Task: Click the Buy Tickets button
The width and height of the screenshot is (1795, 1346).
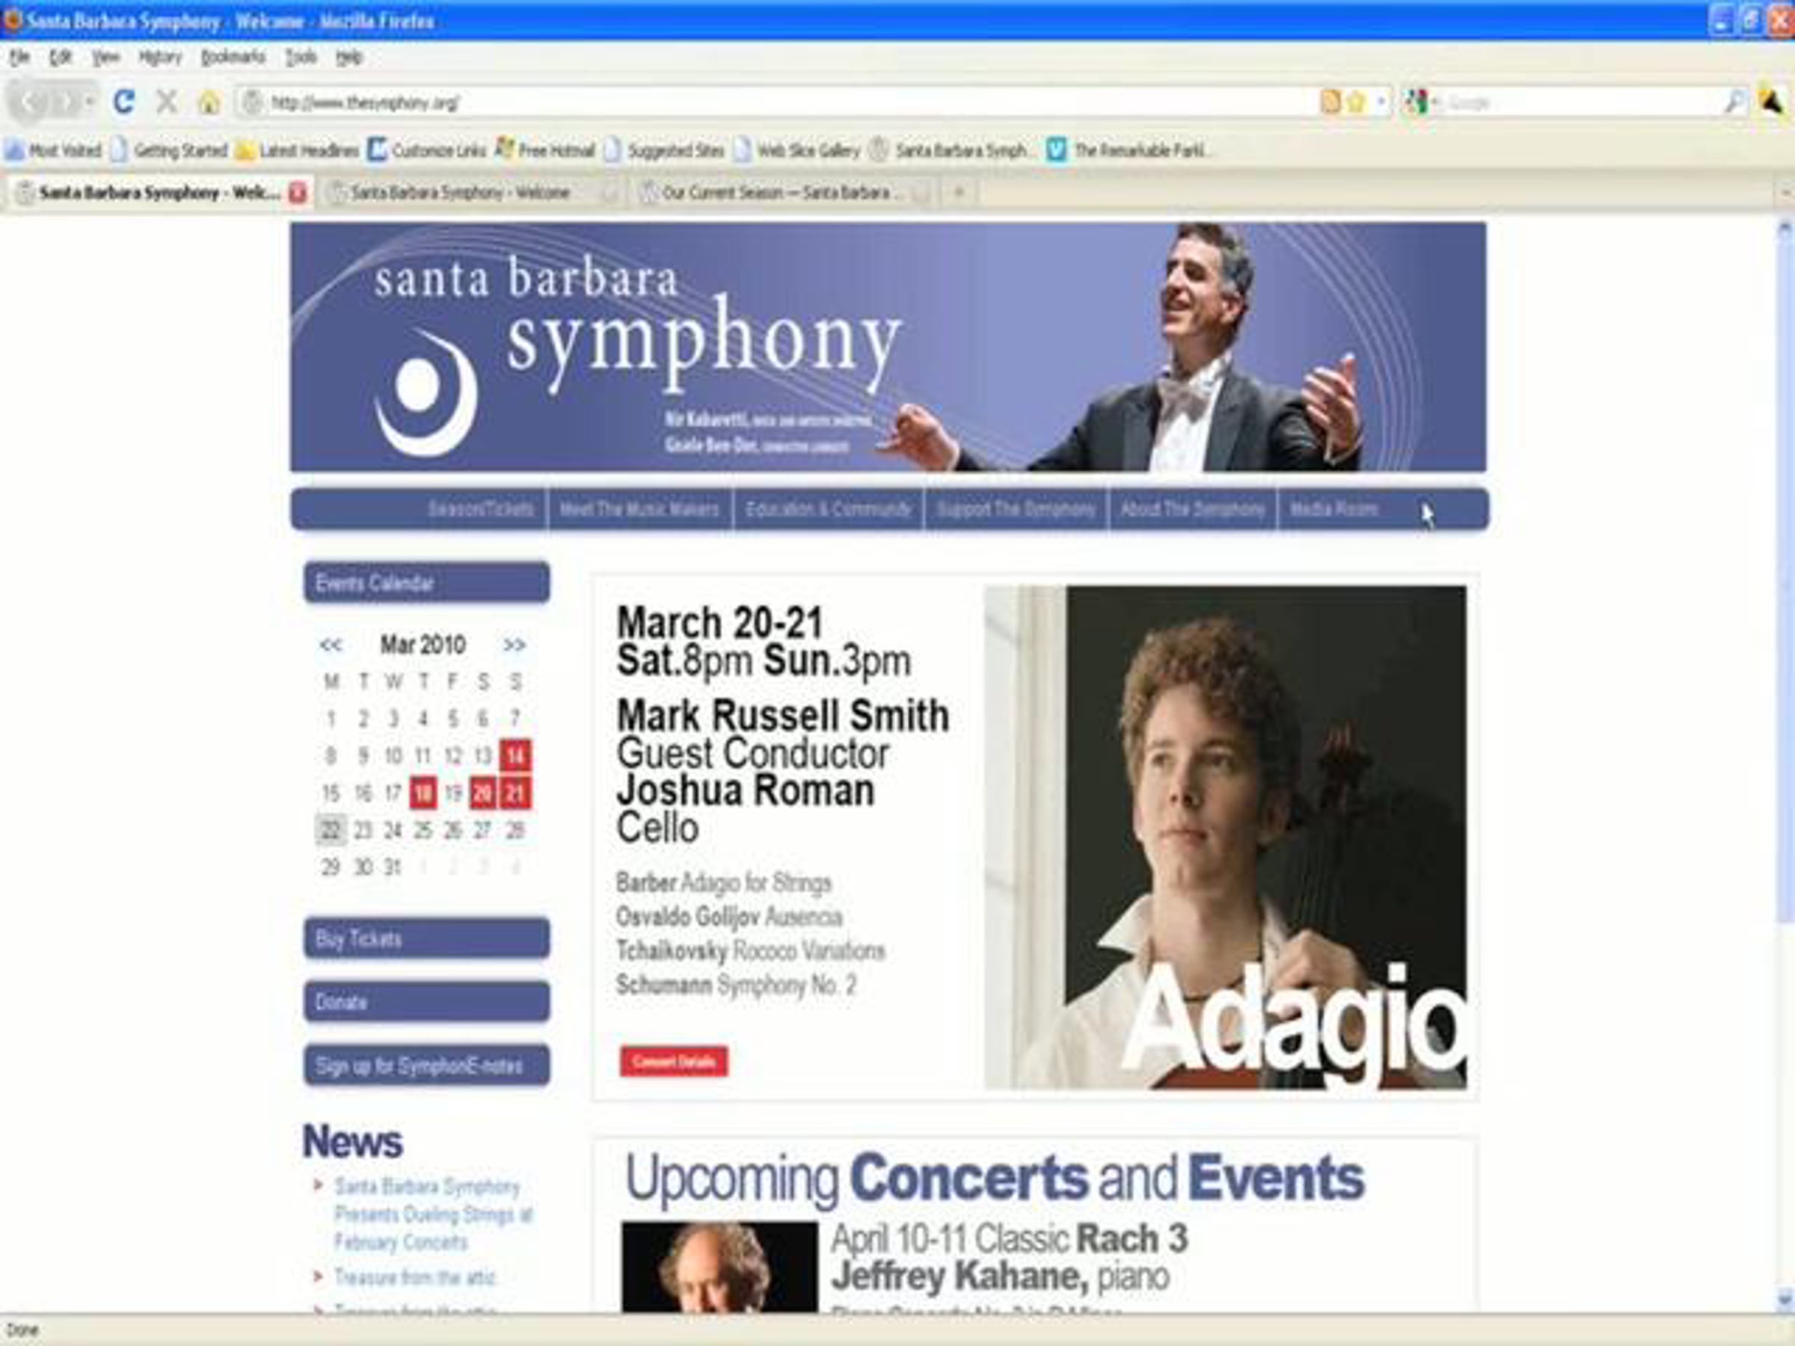Action: coord(427,938)
